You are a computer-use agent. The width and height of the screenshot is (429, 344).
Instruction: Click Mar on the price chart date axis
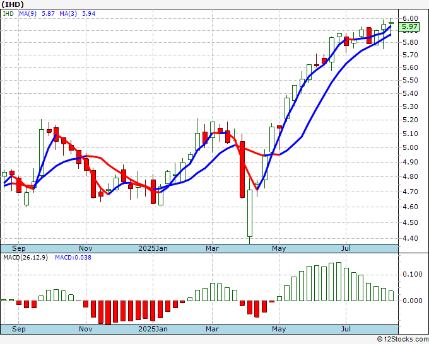click(x=213, y=248)
